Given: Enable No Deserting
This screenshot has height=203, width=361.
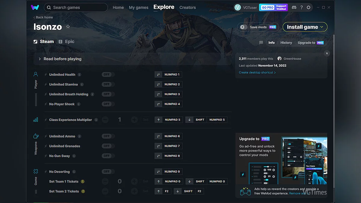Looking at the screenshot, I should (x=108, y=172).
